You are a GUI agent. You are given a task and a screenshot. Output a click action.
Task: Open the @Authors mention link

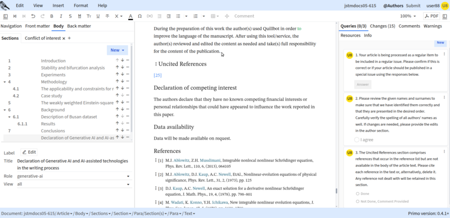pos(393,6)
